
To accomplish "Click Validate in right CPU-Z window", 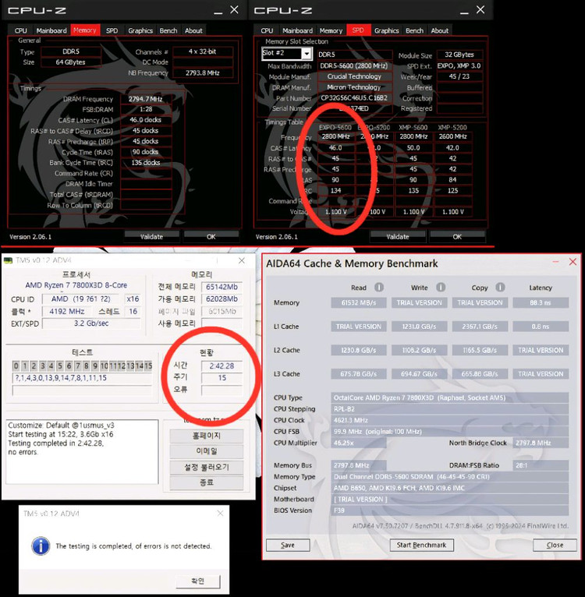I will (x=398, y=236).
